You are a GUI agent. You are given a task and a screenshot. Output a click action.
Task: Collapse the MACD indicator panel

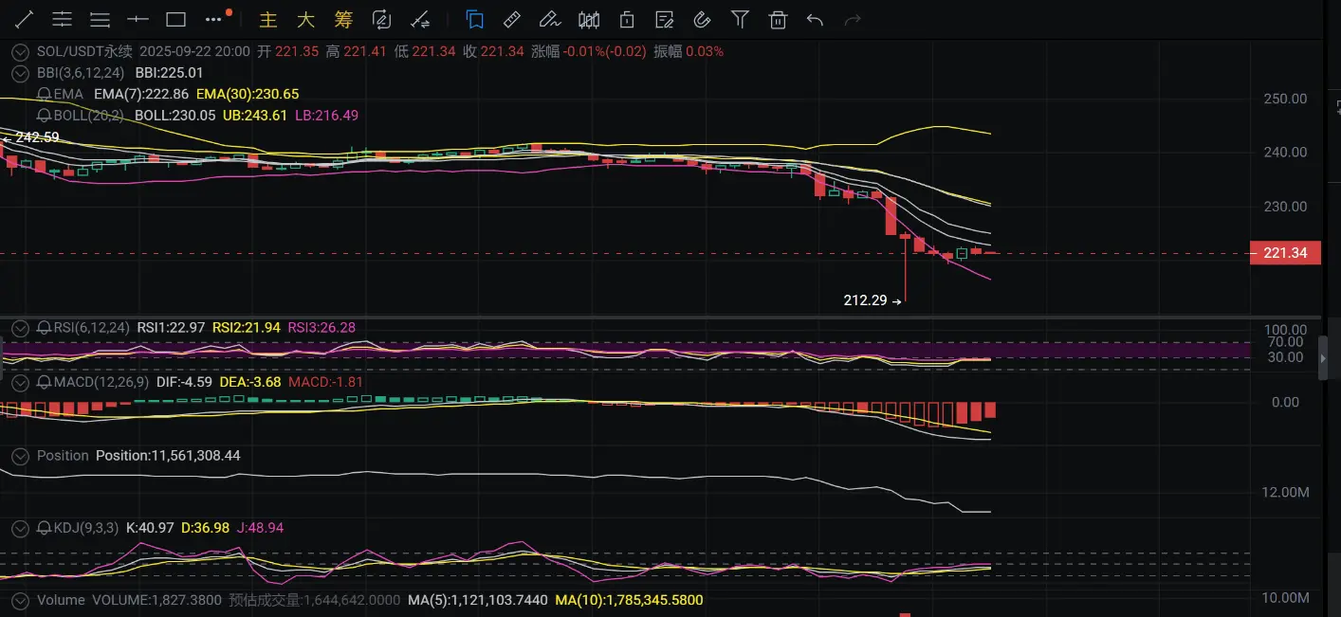click(x=19, y=381)
